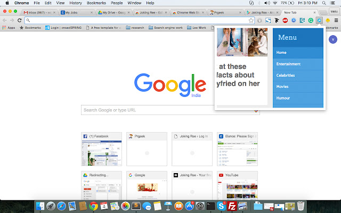Open Chrome's hamburger menu
Image resolution: width=341 pixels, height=213 pixels.
336,20
